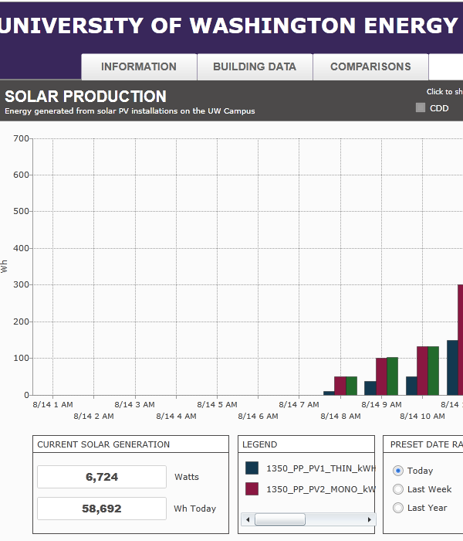Go to the Comparisons tab

370,67
